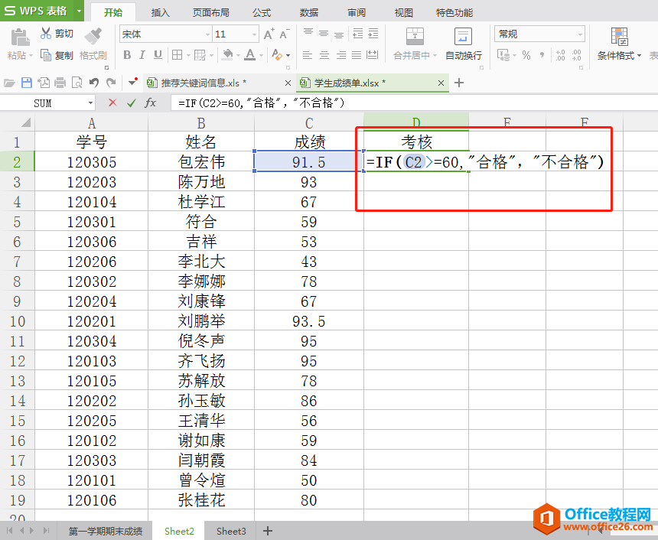Viewport: 658px width, 540px height.
Task: Toggle Underline formatting
Action: click(158, 55)
